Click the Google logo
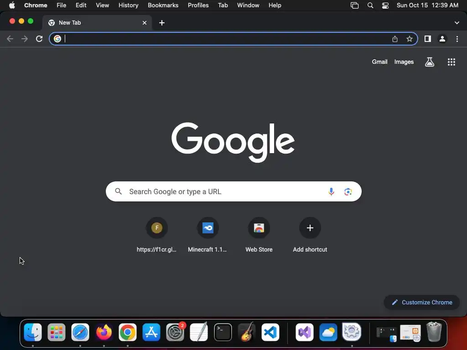Viewport: 467px width, 350px height. (233, 142)
